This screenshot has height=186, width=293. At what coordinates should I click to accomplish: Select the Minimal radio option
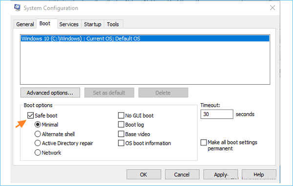point(38,124)
